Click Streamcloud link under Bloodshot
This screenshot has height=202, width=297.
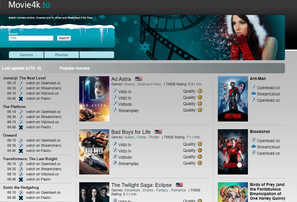[268, 147]
